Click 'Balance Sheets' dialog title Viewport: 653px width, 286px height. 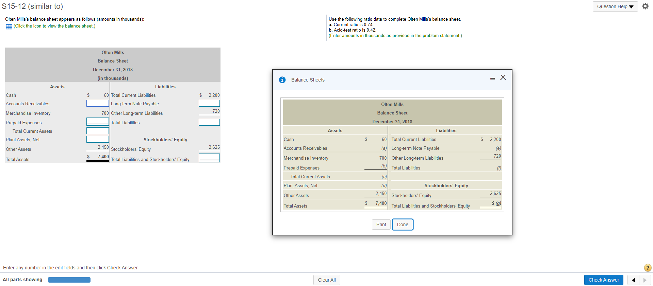point(308,80)
